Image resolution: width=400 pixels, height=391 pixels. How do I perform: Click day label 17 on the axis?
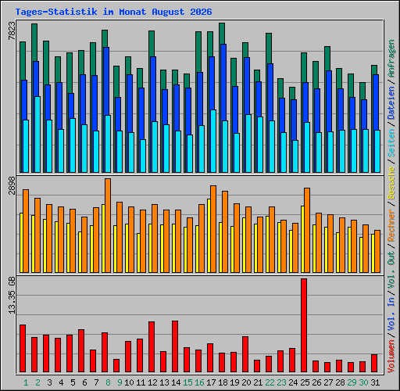coord(211,382)
